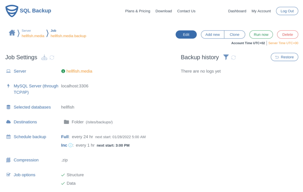Screen dimensions: 303x192
Task: Open My Account
Action: point(261,11)
